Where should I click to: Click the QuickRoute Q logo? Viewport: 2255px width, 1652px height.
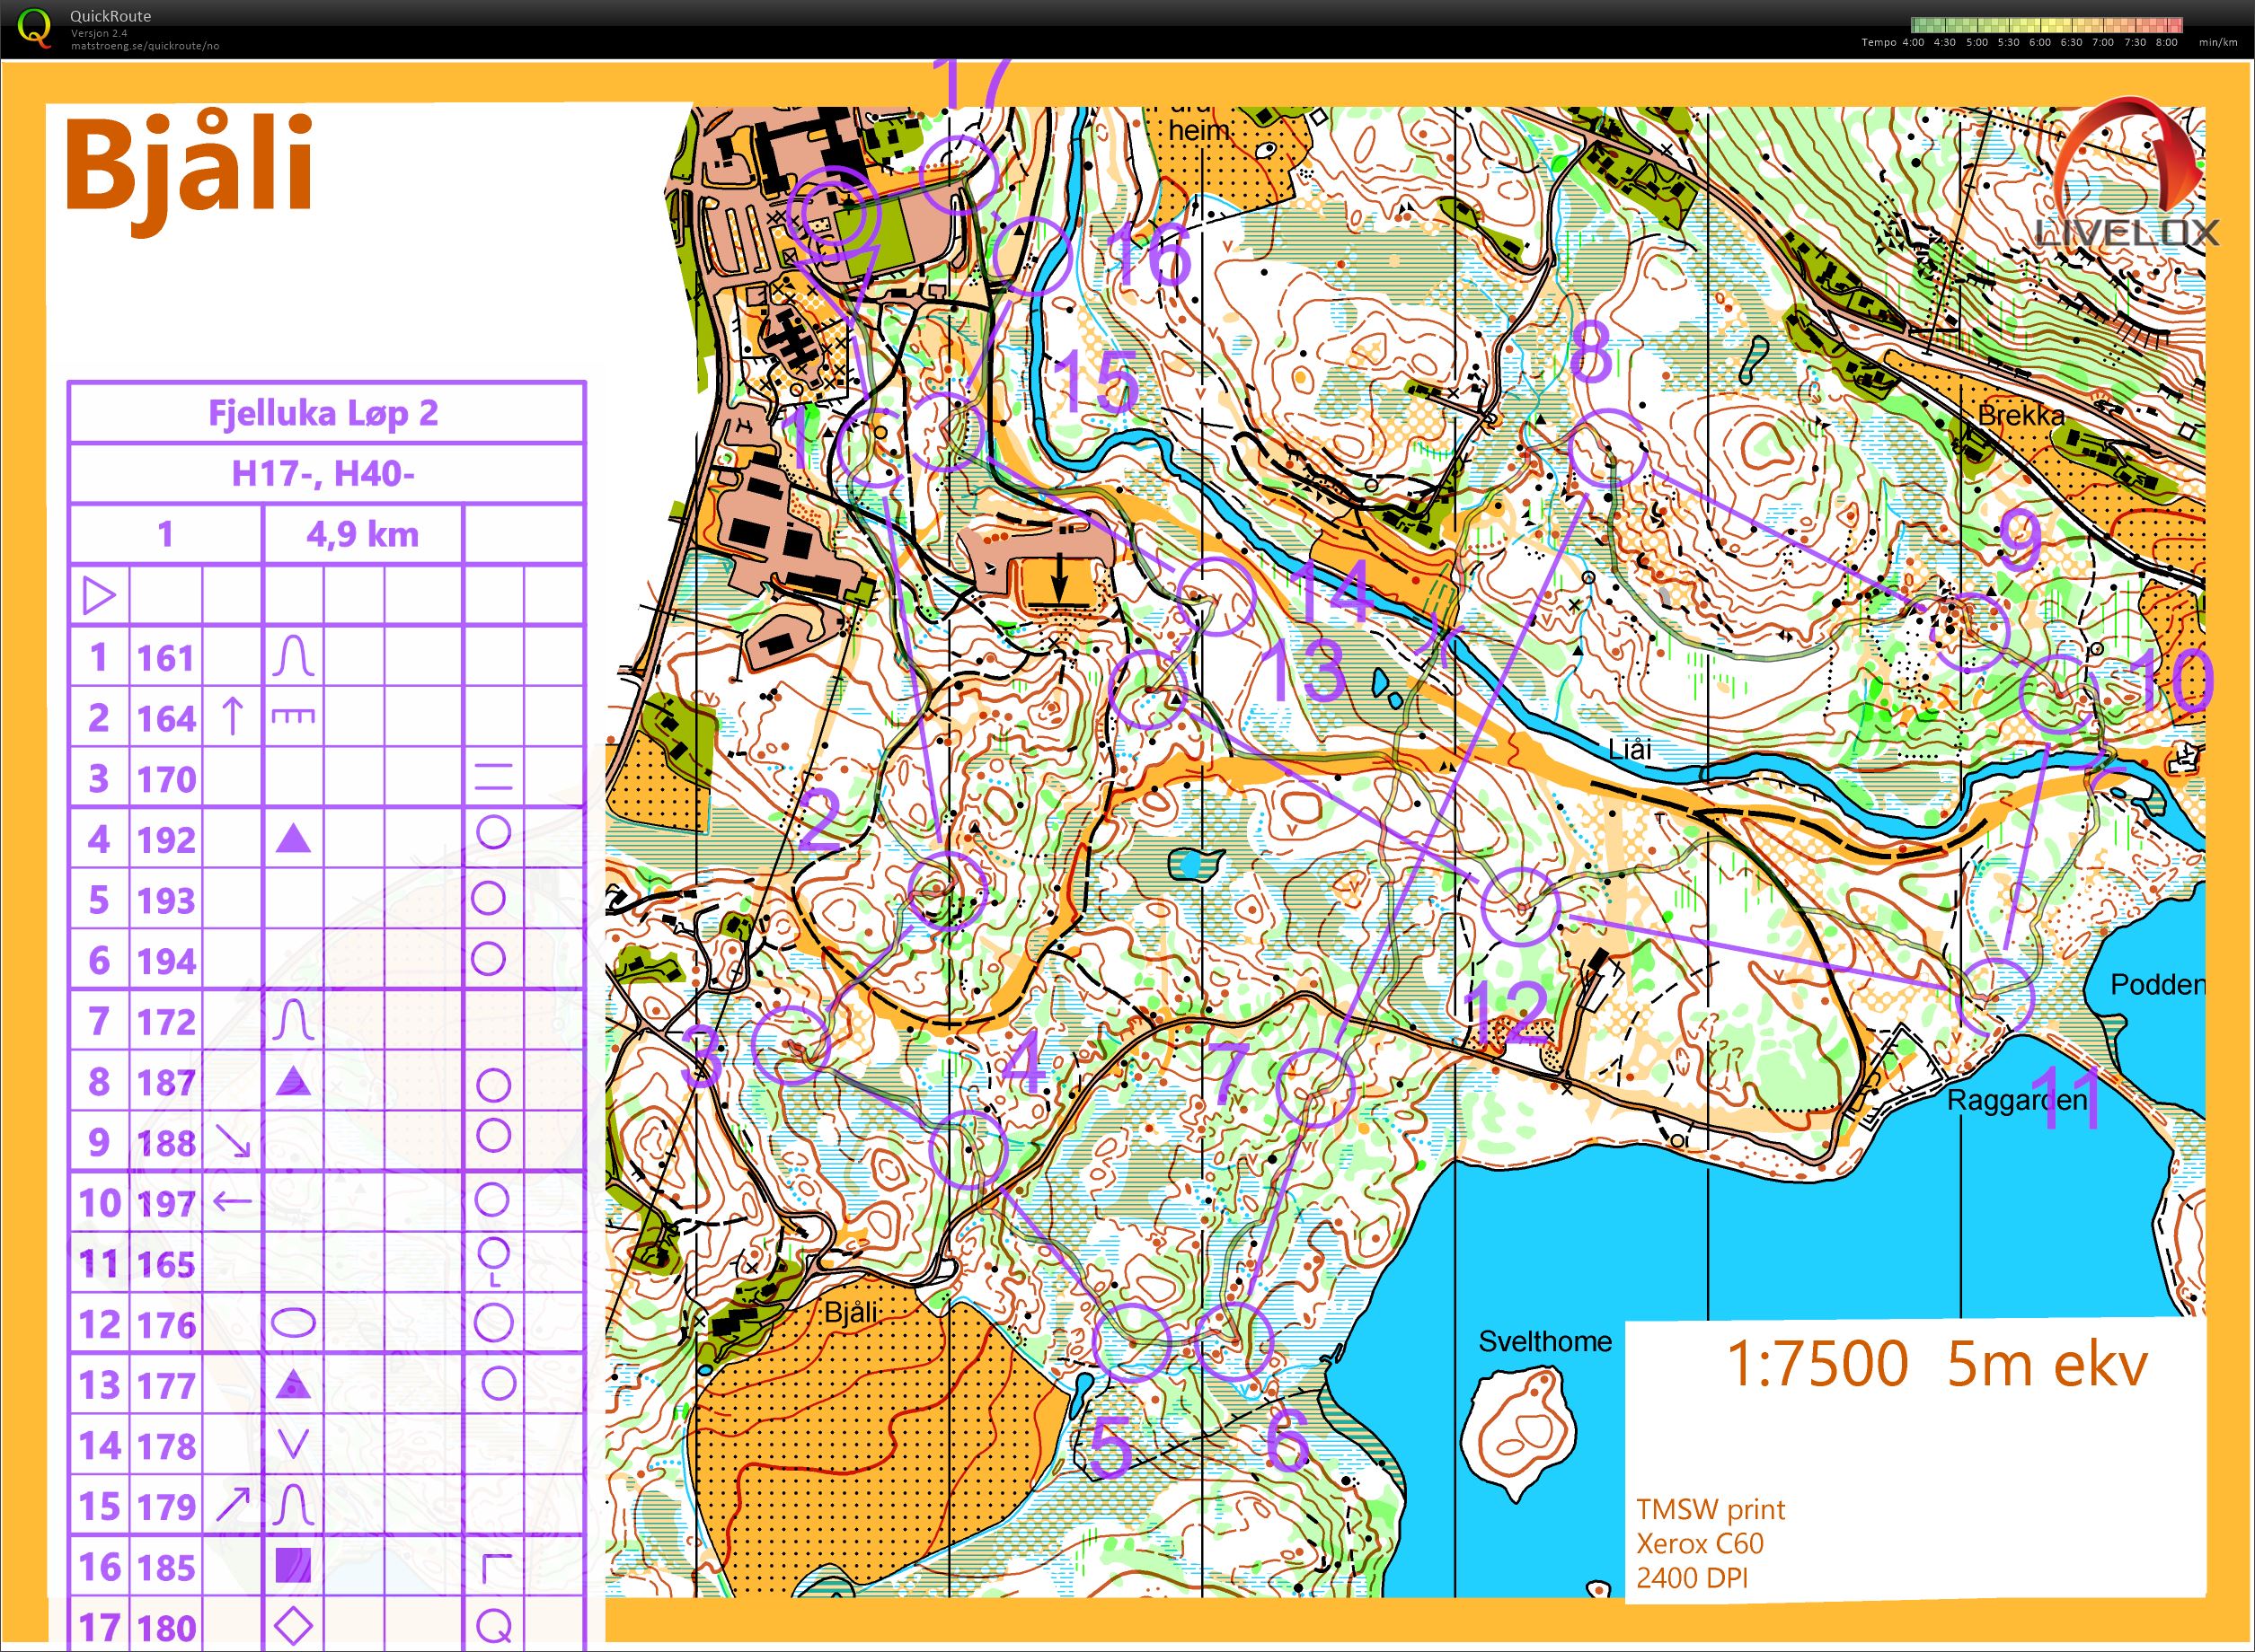pos(35,28)
